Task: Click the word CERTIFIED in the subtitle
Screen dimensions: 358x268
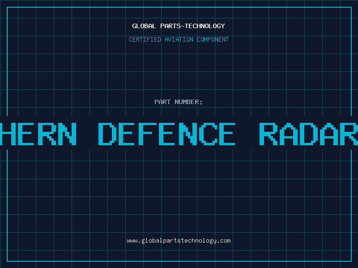Action: 145,39
